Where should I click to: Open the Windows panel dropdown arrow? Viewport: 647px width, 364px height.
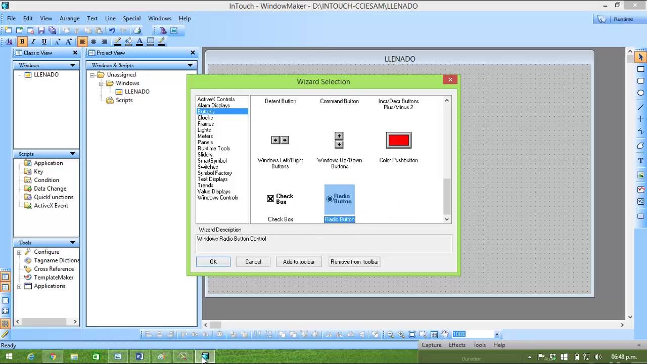tap(73, 65)
